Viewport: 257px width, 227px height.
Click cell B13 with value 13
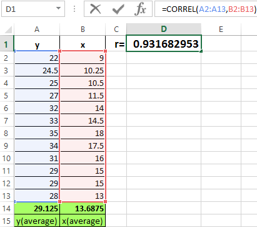[x=83, y=196]
